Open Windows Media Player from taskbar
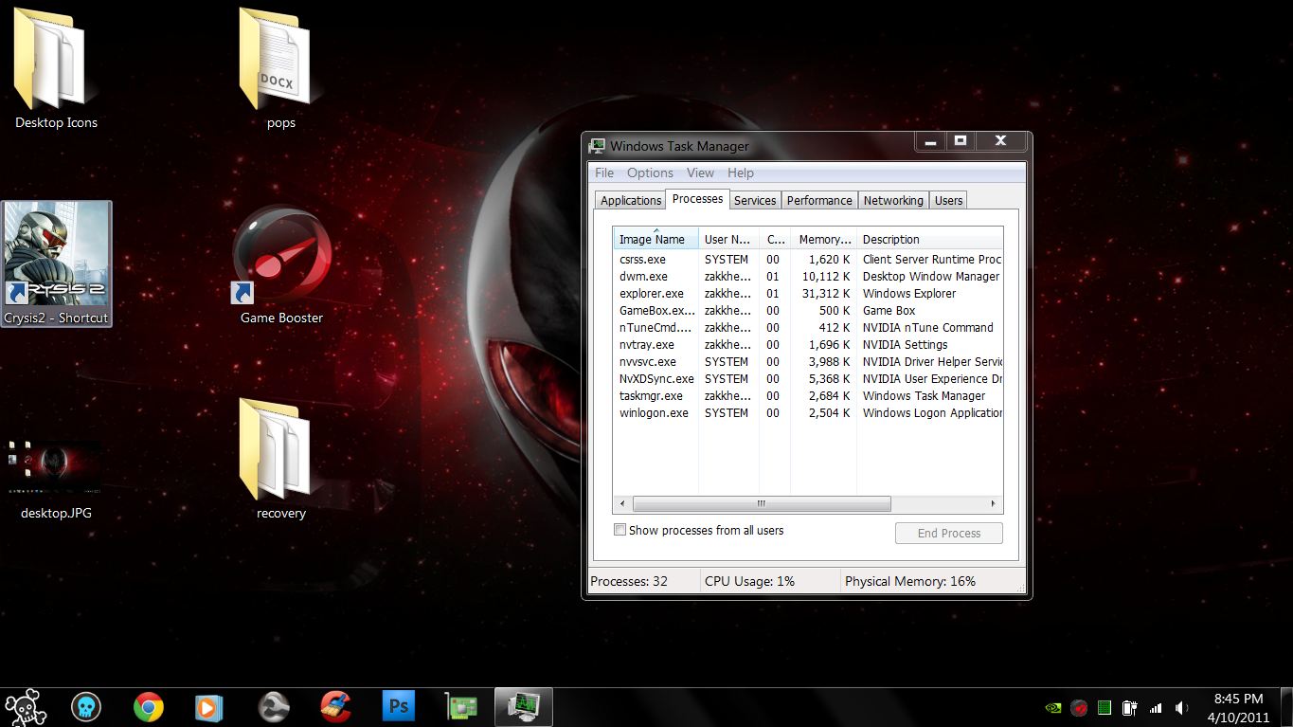Image resolution: width=1293 pixels, height=727 pixels. (208, 707)
